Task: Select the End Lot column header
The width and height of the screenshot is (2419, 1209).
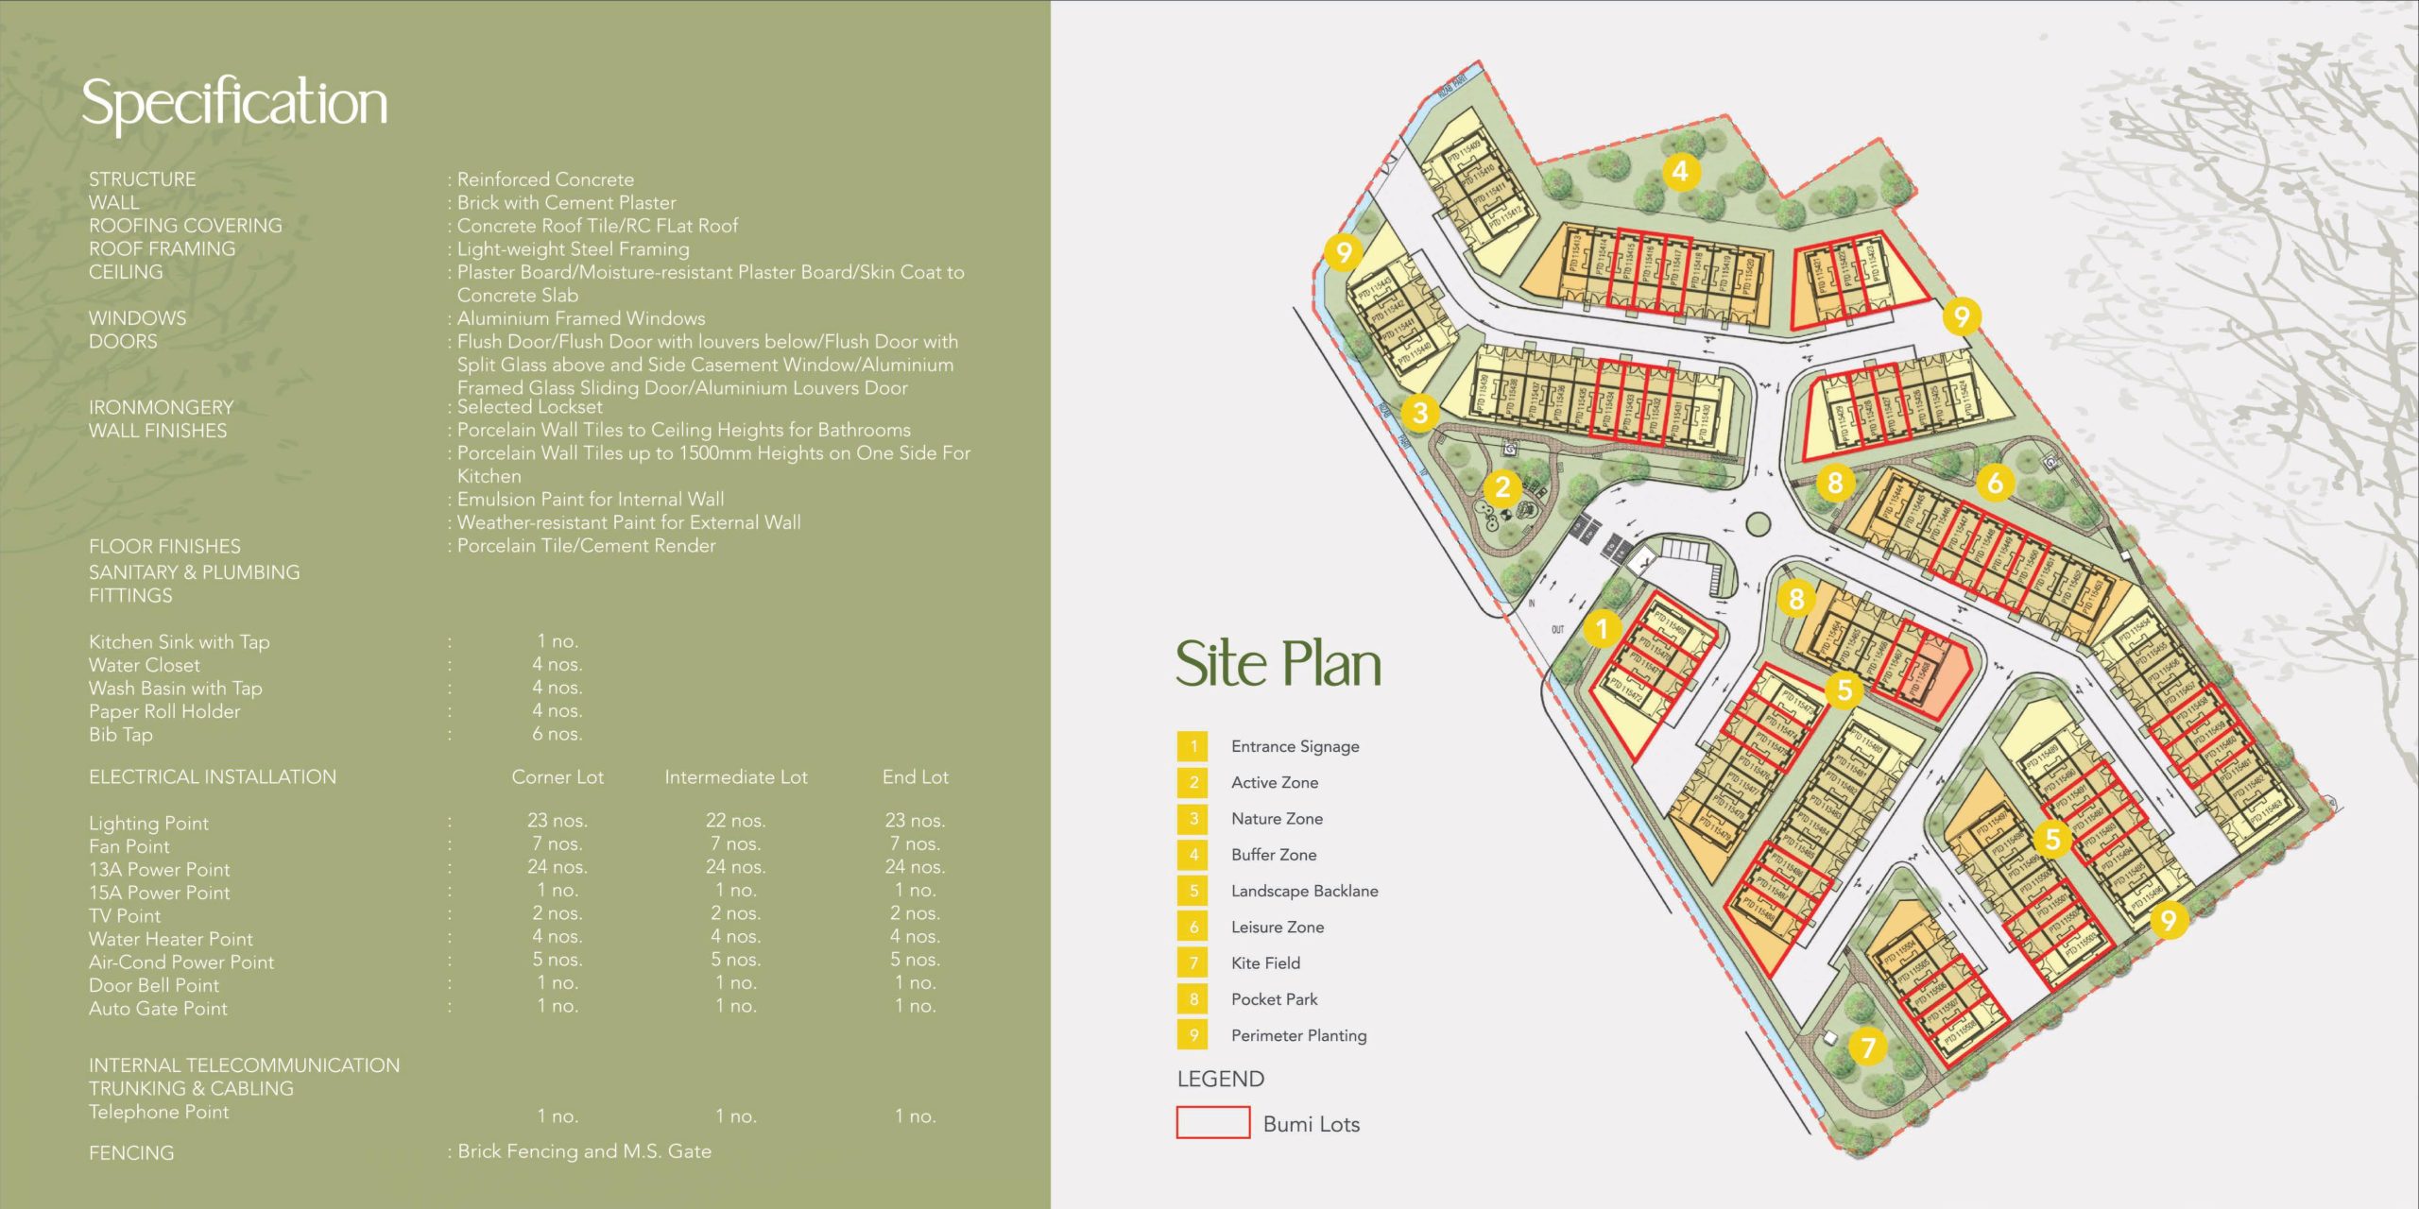Action: pos(915,776)
